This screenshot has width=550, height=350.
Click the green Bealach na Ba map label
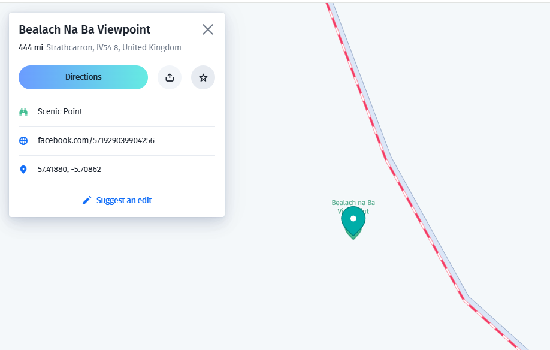(x=353, y=203)
